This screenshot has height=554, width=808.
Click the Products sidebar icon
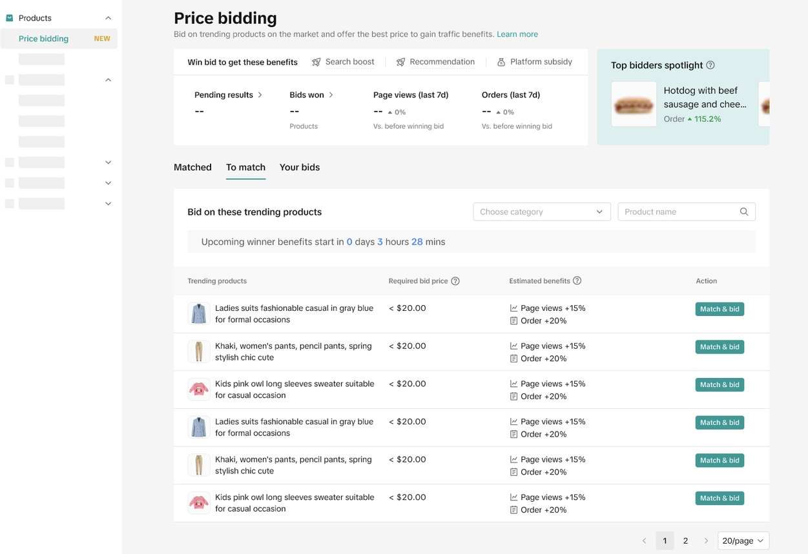tap(10, 18)
